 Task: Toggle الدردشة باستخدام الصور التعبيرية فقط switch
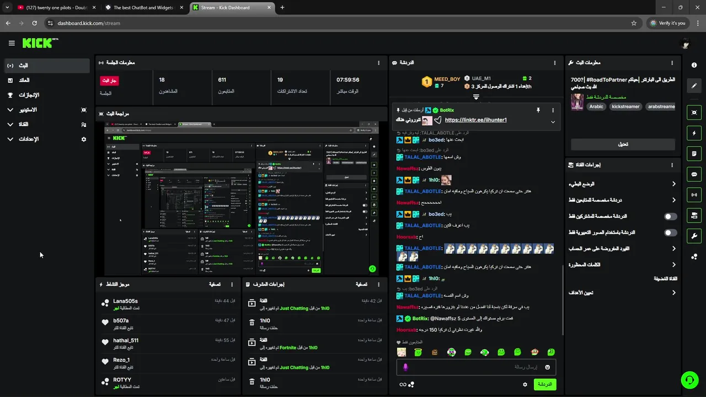(670, 233)
